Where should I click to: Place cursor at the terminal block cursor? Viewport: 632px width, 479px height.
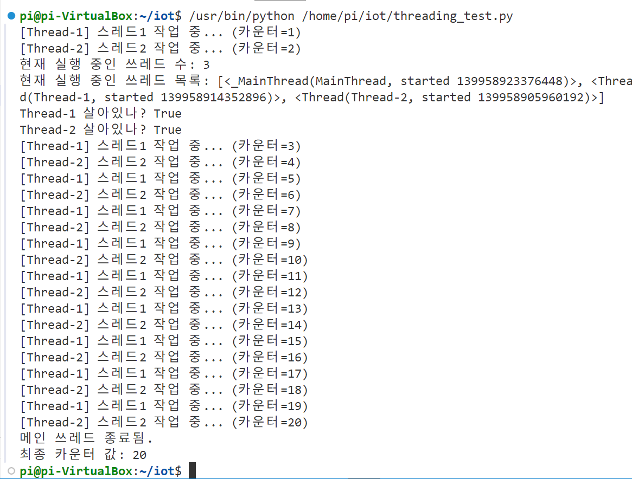pyautogui.click(x=192, y=470)
